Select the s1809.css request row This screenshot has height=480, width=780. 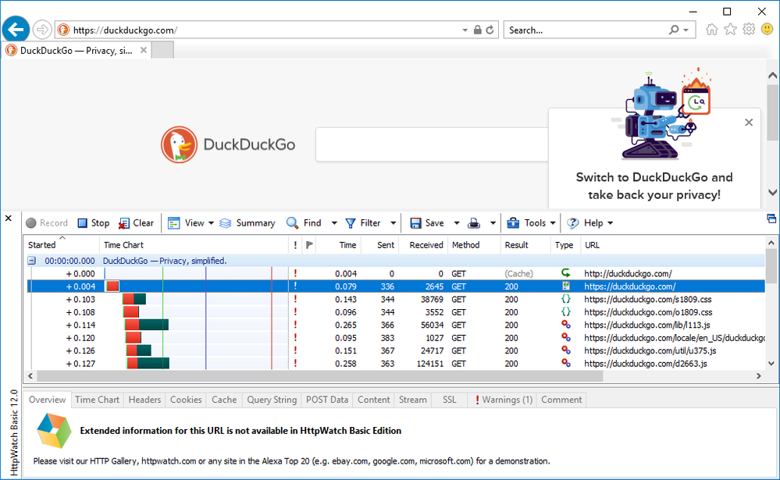396,300
